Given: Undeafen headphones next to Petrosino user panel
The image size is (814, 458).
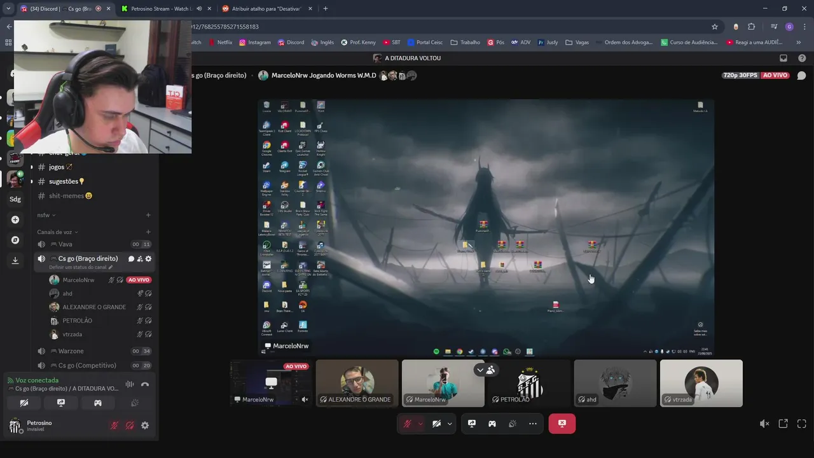Looking at the screenshot, I should coord(129,426).
